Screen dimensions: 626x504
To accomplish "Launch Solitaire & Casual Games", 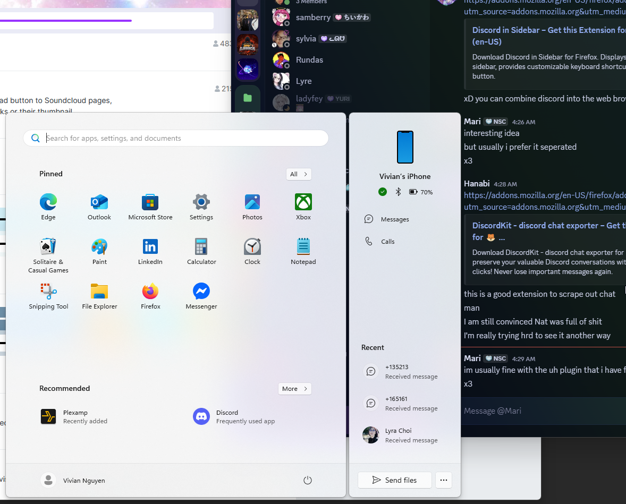I will (x=48, y=247).
